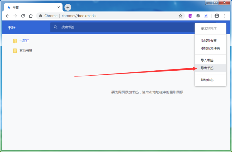Bookmark this page with the star icon
Viewport: 232px width, 152px height.
180,16
